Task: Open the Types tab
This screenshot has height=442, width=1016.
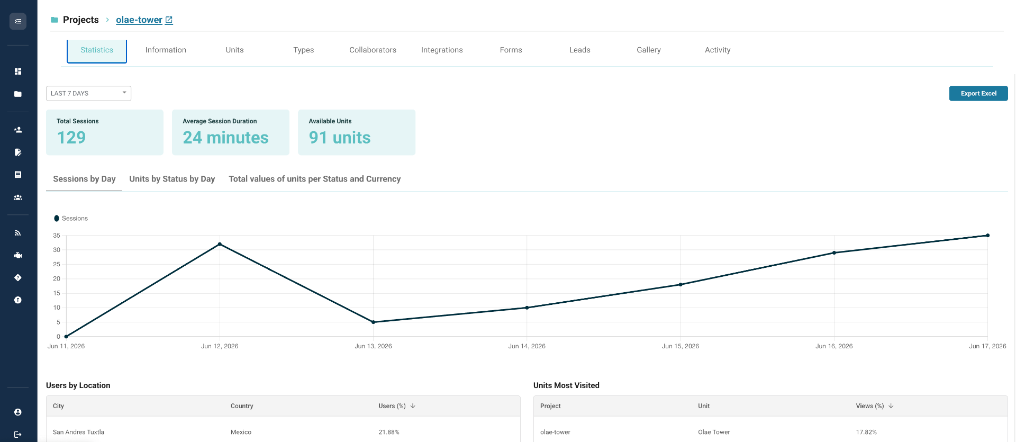Action: point(304,50)
